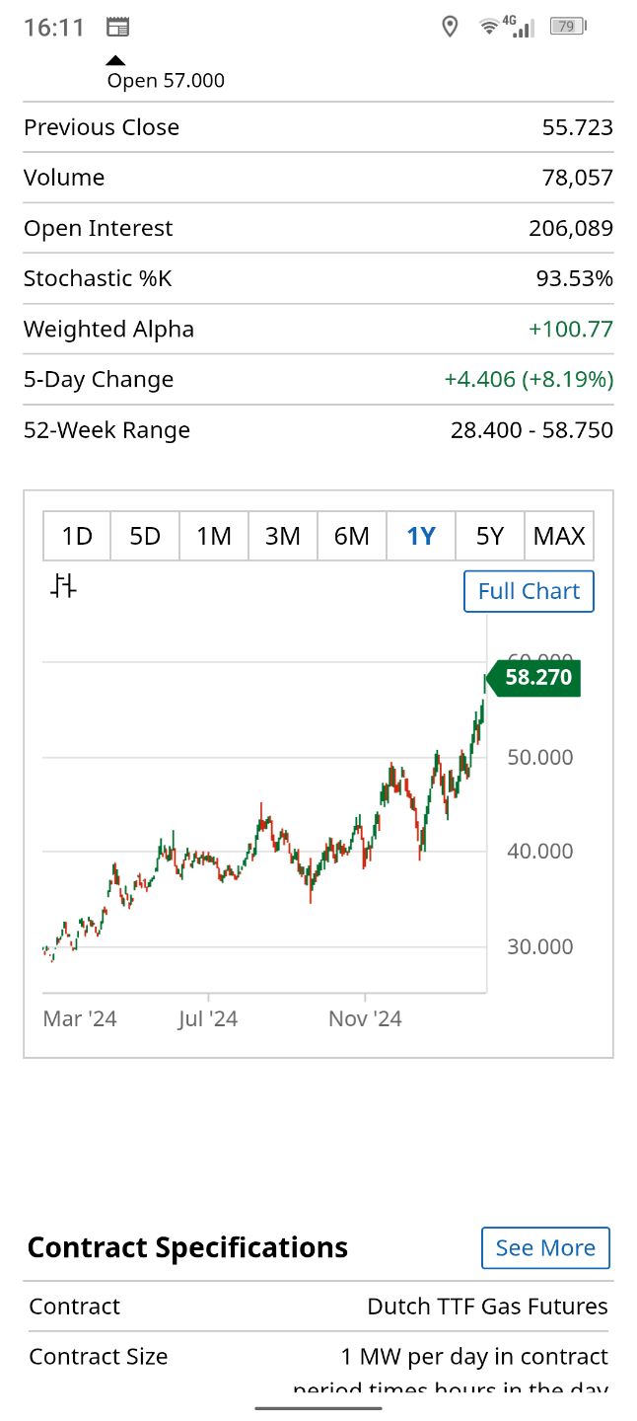Switch chart to 5D range
Screen dimensions: 637x1421
coord(145,536)
